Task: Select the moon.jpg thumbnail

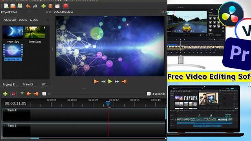Action: pos(13,33)
